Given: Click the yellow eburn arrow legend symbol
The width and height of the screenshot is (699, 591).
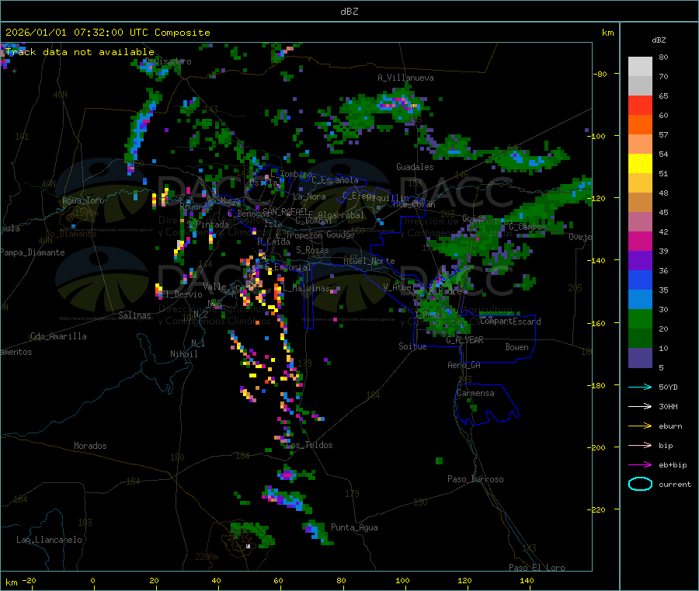Looking at the screenshot, I should [640, 426].
